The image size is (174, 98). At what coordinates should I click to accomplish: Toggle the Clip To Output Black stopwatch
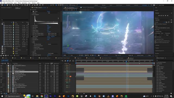pos(33,33)
